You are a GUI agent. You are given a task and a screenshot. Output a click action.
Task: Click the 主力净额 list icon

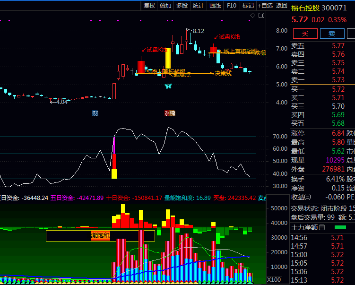[322, 228]
